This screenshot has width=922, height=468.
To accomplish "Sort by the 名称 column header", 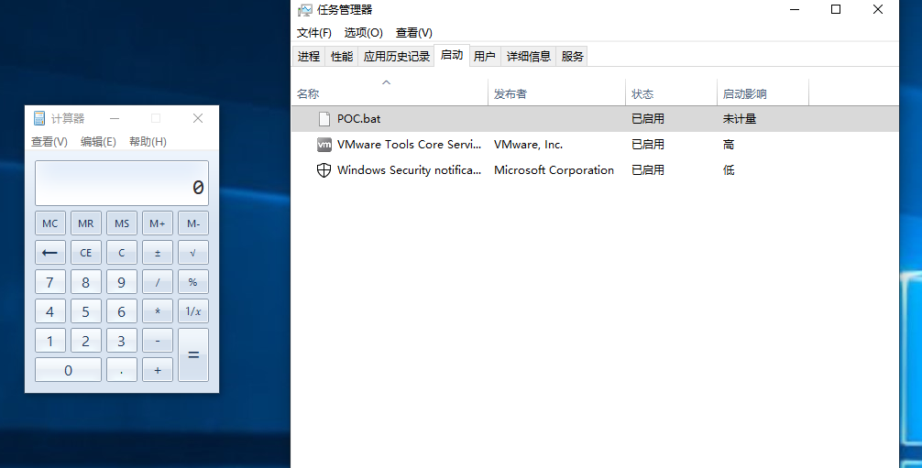I will click(x=390, y=93).
